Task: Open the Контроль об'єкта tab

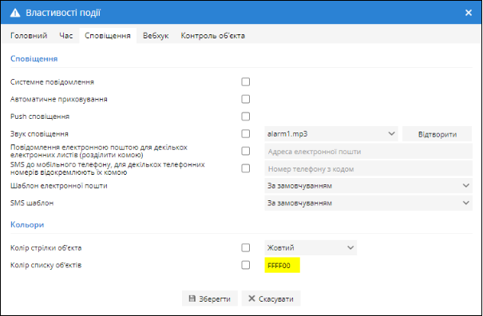Action: click(213, 36)
